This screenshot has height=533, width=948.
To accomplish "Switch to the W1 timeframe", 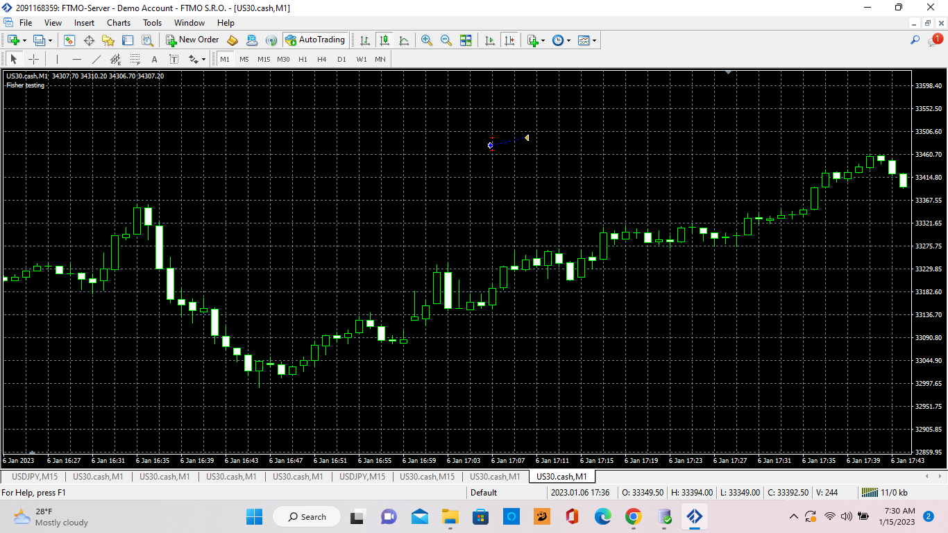I will point(361,59).
